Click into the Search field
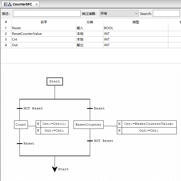Image resolution: width=181 pixels, height=181 pixels. (166, 14)
